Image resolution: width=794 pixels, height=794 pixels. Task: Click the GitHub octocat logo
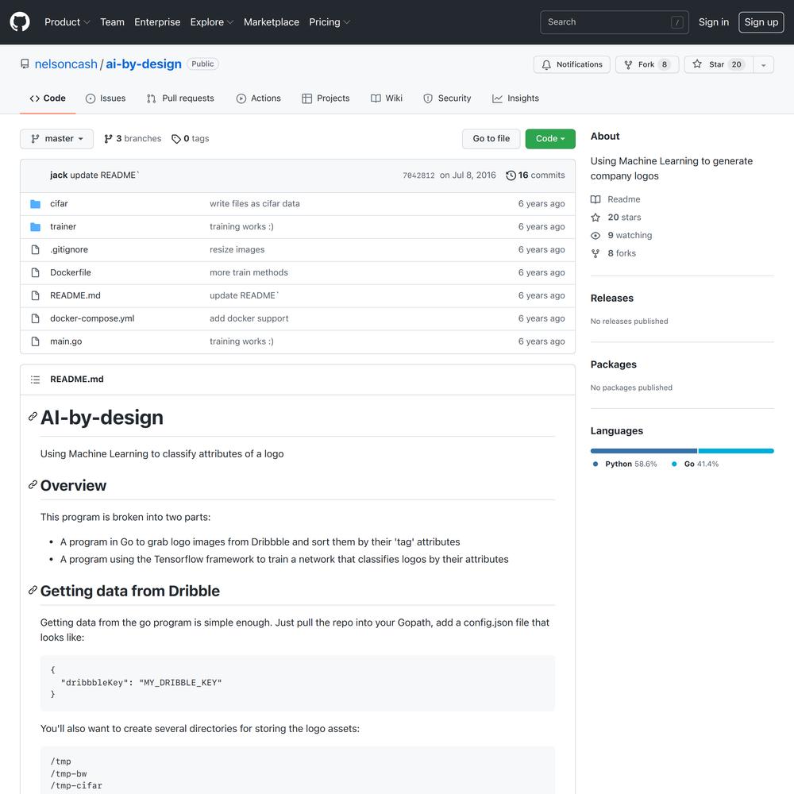pos(20,21)
